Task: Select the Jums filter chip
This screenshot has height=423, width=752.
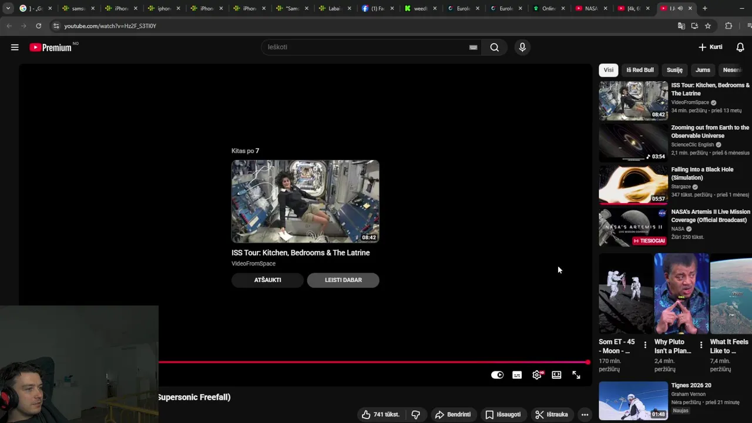Action: 703,70
